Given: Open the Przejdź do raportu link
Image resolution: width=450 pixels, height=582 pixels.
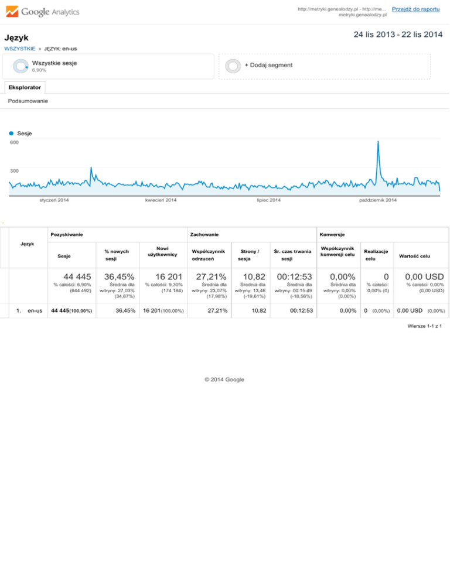Looking at the screenshot, I should pyautogui.click(x=415, y=9).
